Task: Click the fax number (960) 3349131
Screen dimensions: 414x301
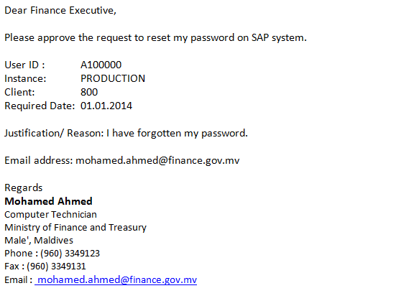Action: click(56, 267)
